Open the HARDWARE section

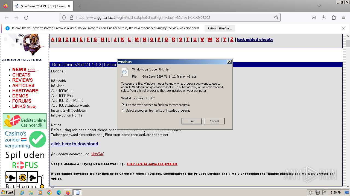(x=25, y=91)
